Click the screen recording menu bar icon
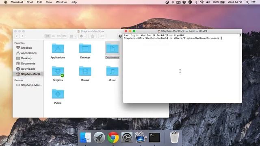 tap(178, 2)
